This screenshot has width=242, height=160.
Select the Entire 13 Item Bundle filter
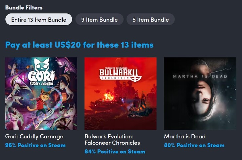(39, 19)
